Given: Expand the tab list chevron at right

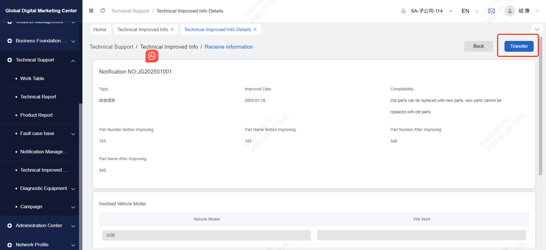Looking at the screenshot, I should (x=537, y=29).
